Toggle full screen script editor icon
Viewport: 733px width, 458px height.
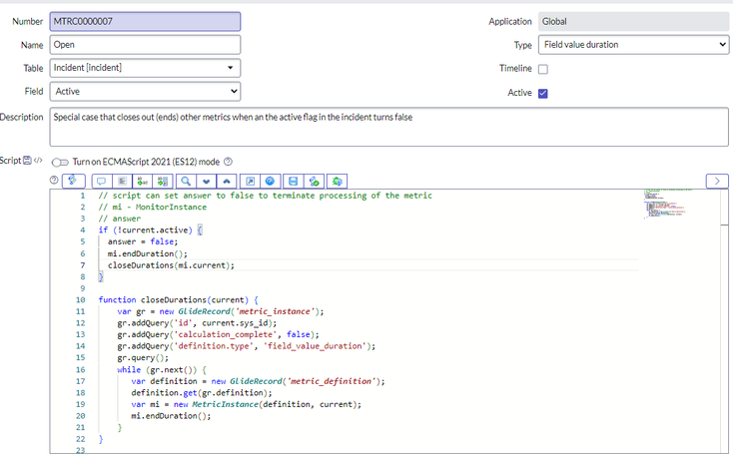pyautogui.click(x=250, y=182)
